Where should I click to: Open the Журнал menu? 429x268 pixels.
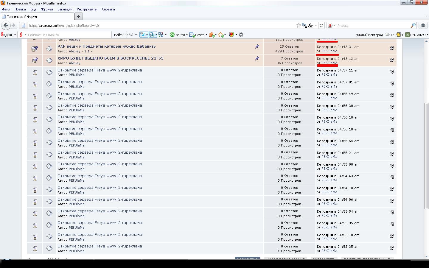47,9
